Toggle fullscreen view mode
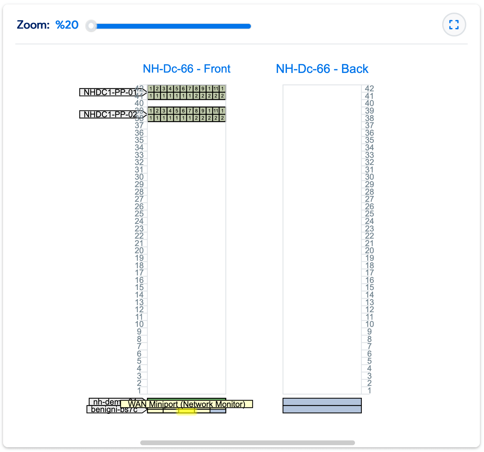The height and width of the screenshot is (452, 484). point(454,25)
